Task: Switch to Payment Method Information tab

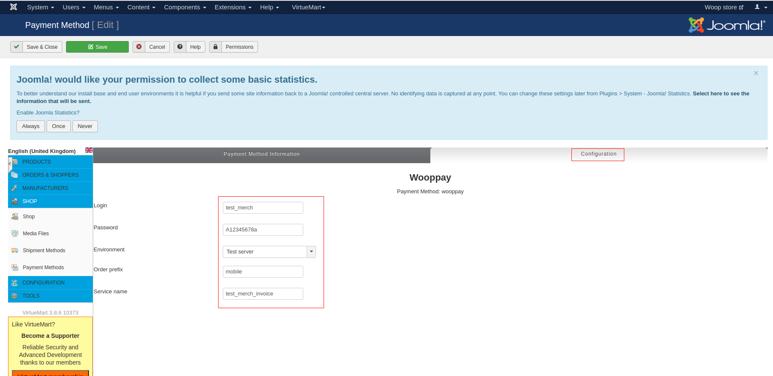Action: tap(262, 154)
